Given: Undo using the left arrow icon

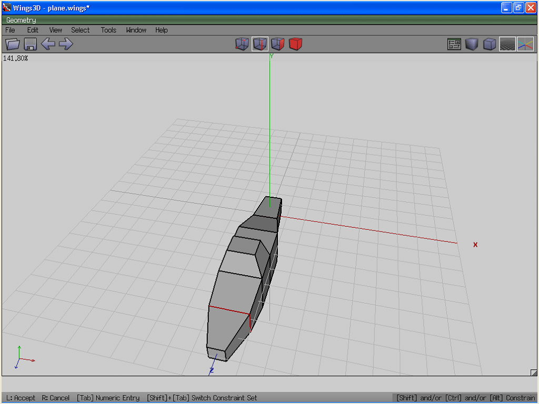Looking at the screenshot, I should pyautogui.click(x=48, y=44).
